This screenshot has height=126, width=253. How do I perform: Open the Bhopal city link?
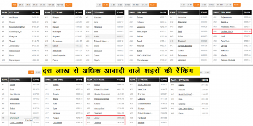pos(12,113)
